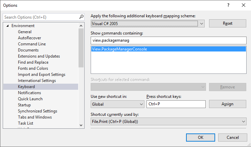The width and height of the screenshot is (251, 147).
Task: Click the Reset button
Action: click(227, 23)
